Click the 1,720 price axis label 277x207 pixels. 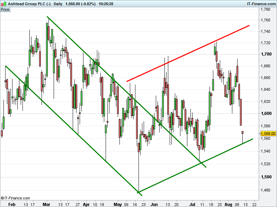[x=266, y=43]
